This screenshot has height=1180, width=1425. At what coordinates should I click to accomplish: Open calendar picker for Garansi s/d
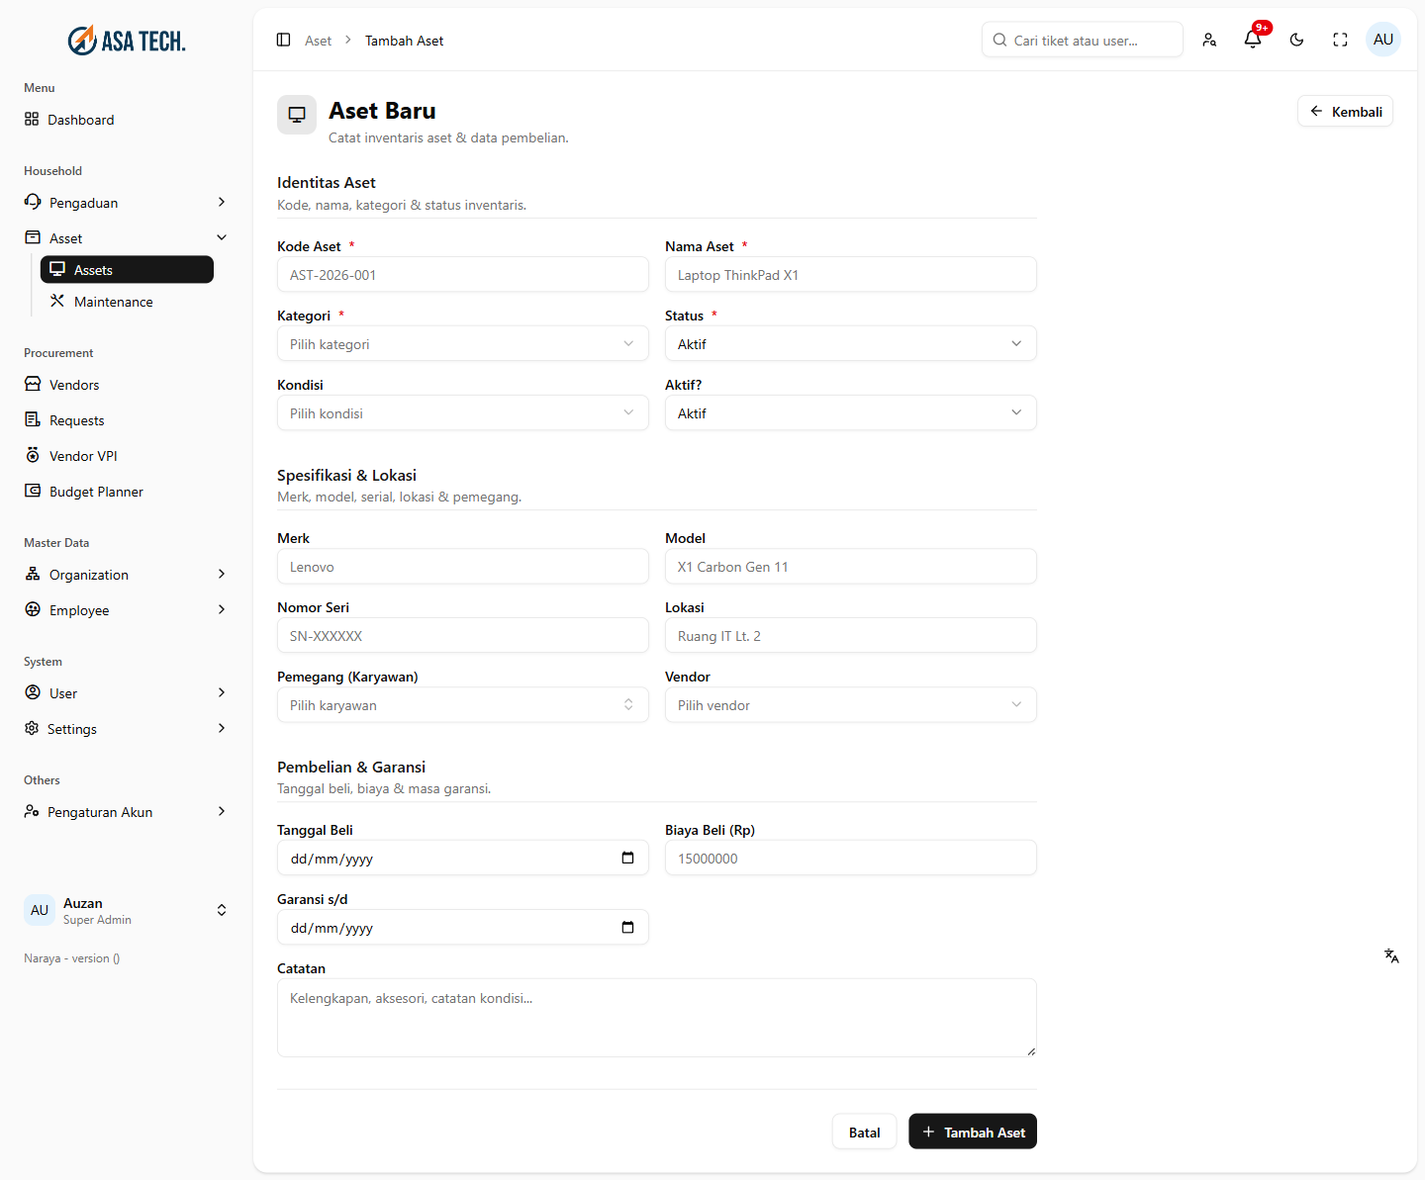click(x=627, y=927)
